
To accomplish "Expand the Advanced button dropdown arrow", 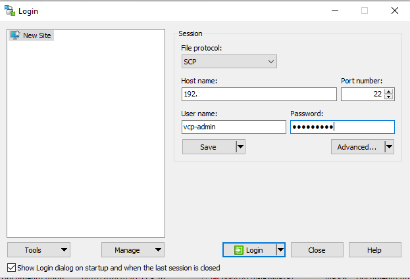I will tap(390, 147).
